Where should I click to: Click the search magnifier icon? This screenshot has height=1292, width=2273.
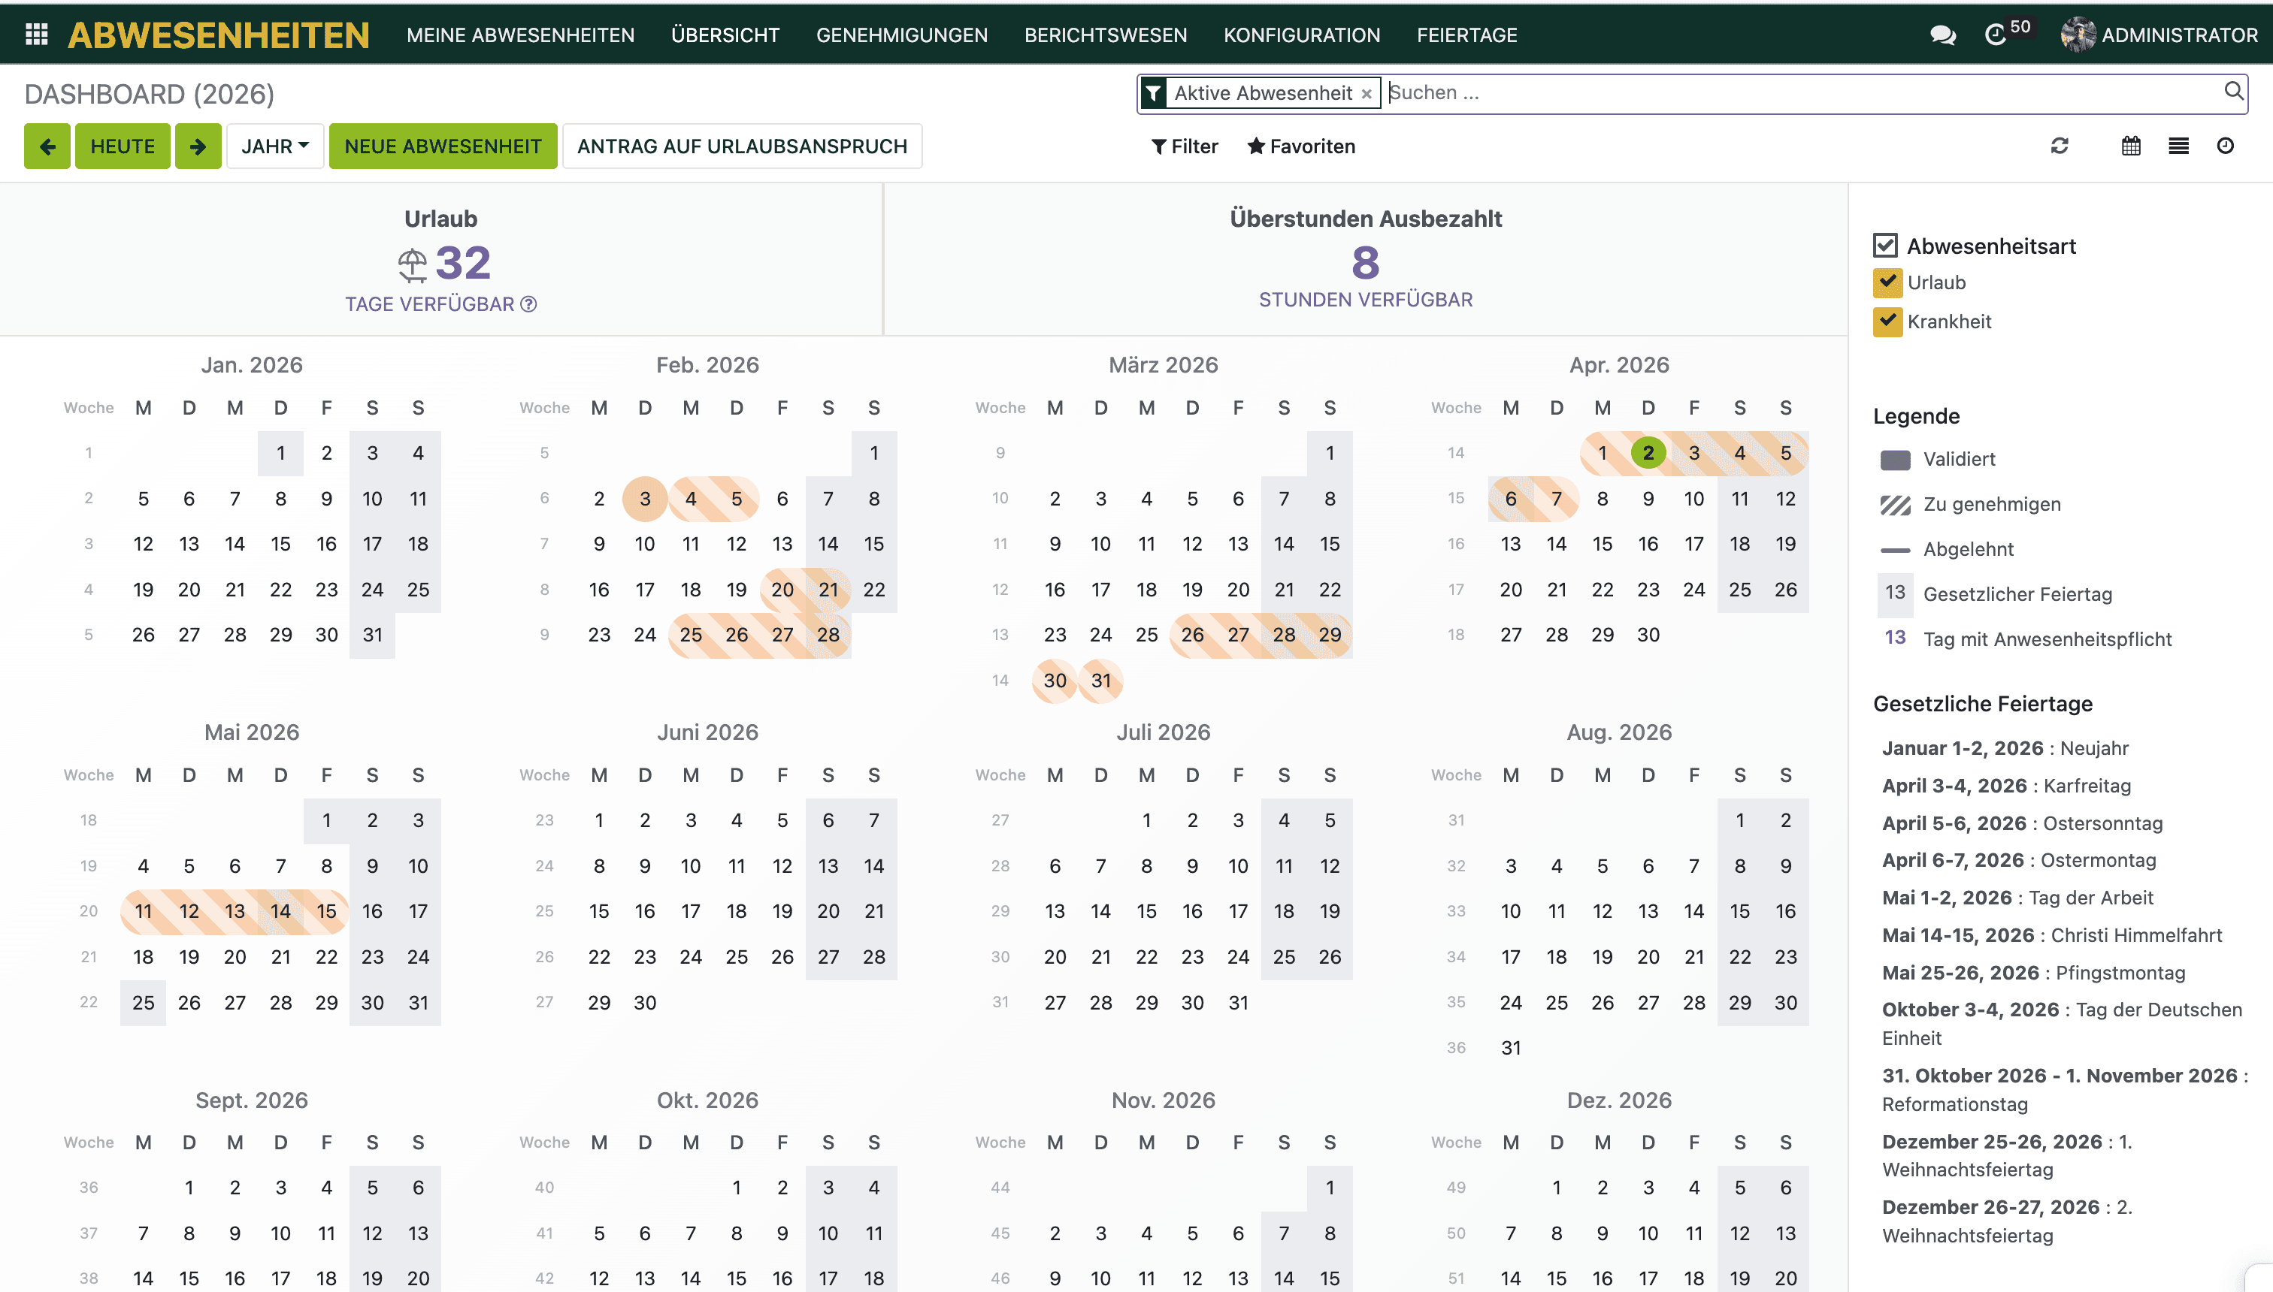click(x=2233, y=92)
